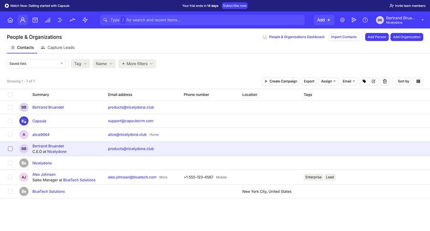The height and width of the screenshot is (231, 430).
Task: Click Invite team members link
Action: pos(408,6)
